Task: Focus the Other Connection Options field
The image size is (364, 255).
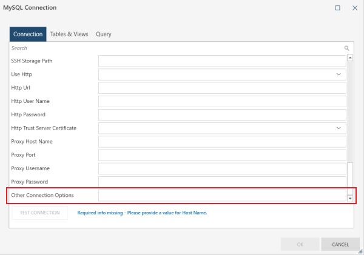Action: pyautogui.click(x=222, y=195)
